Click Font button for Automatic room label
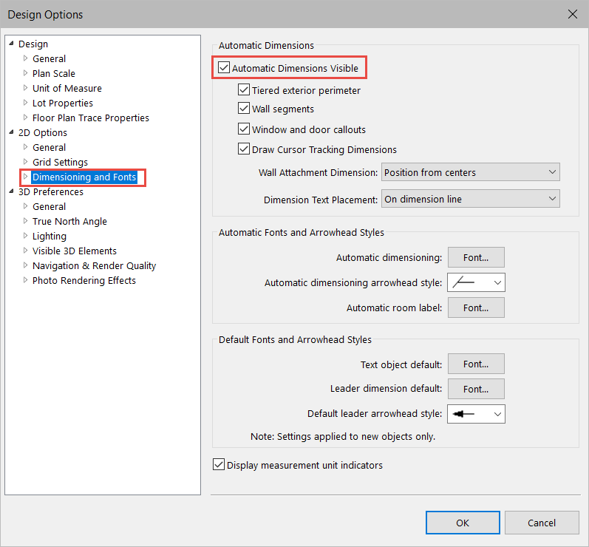 pos(476,308)
